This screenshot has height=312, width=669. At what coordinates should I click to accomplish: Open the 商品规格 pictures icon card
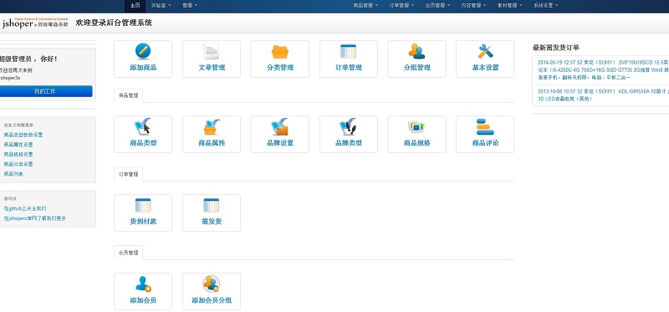tap(416, 135)
